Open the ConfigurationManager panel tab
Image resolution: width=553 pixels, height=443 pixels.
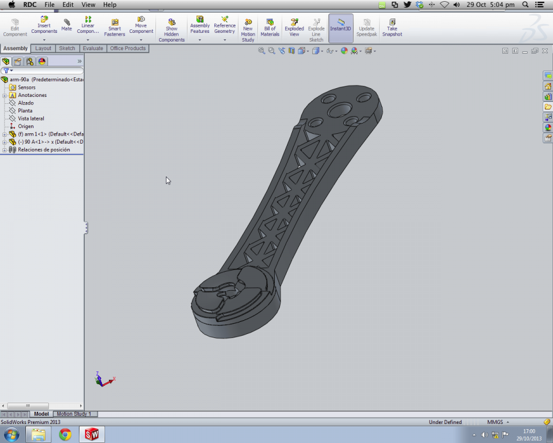pyautogui.click(x=30, y=61)
